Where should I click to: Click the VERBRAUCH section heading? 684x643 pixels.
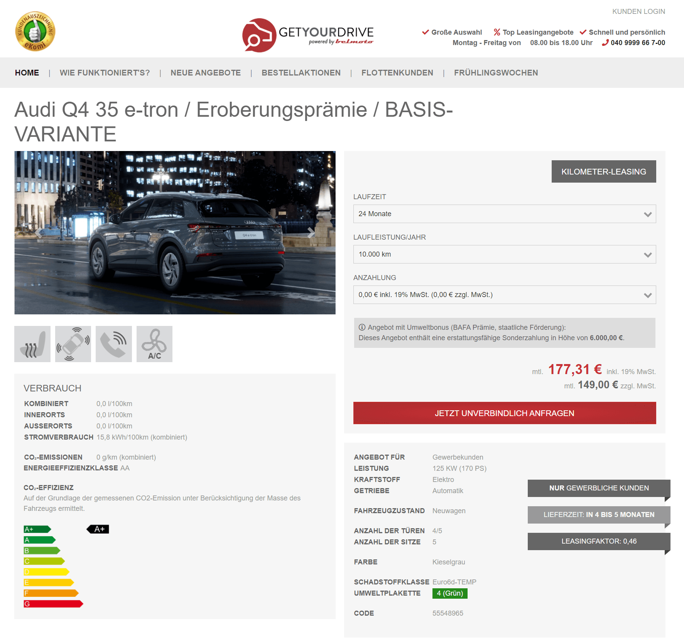[x=52, y=388]
